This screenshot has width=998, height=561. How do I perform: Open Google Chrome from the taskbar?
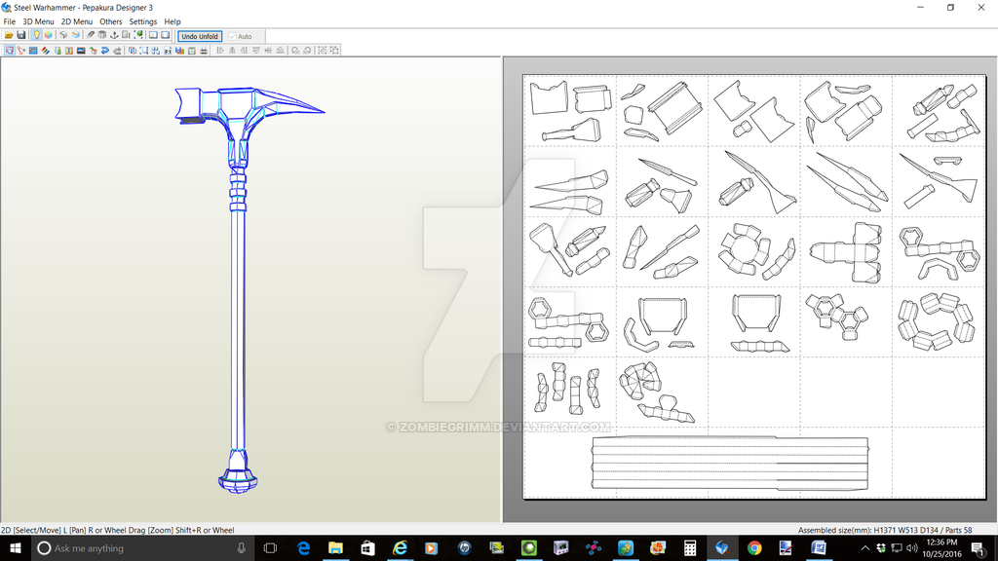(754, 548)
